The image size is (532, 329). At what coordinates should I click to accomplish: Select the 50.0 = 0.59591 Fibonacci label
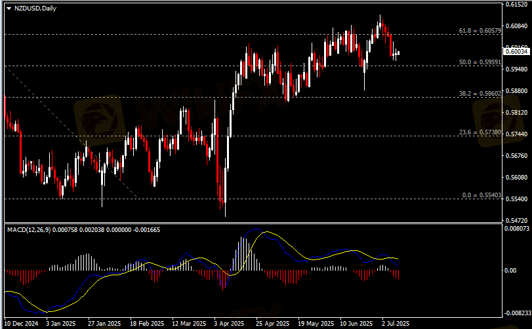[480, 62]
